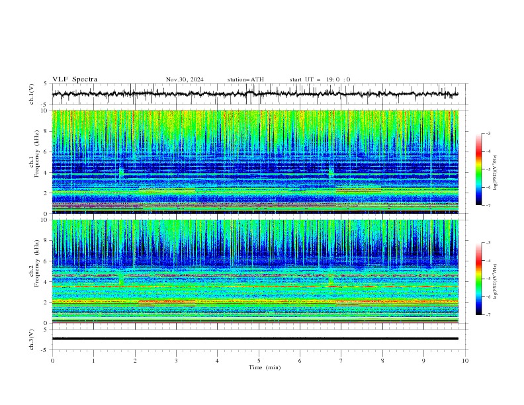Viewport: 524px width, 405px height.
Task: Click the time axis tick label "2"
Action: [135, 361]
